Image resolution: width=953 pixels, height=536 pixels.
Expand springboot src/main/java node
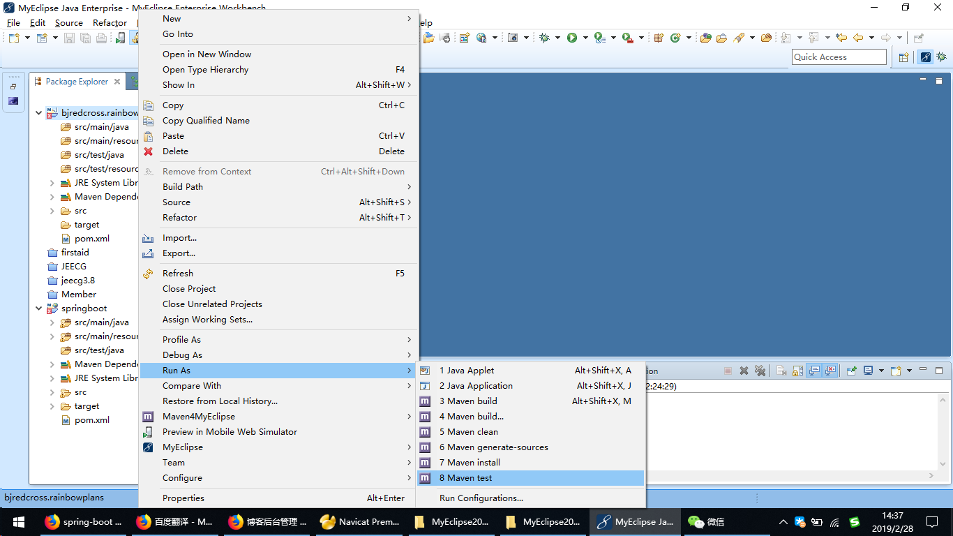click(x=52, y=322)
